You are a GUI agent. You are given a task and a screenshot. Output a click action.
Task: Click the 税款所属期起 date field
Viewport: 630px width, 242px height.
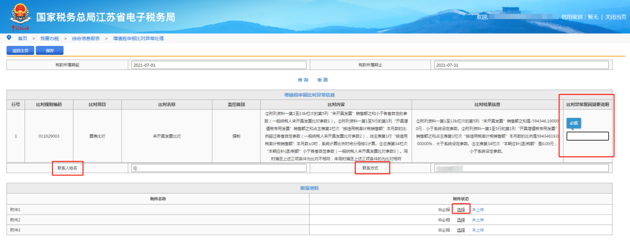point(219,65)
